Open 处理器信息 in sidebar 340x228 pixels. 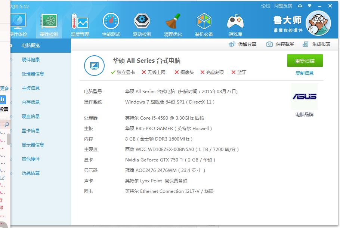click(x=33, y=74)
